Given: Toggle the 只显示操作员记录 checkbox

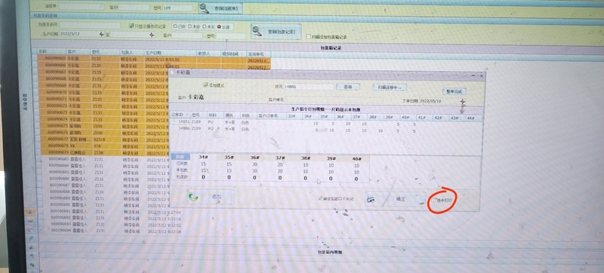Looking at the screenshot, I should pos(131,26).
